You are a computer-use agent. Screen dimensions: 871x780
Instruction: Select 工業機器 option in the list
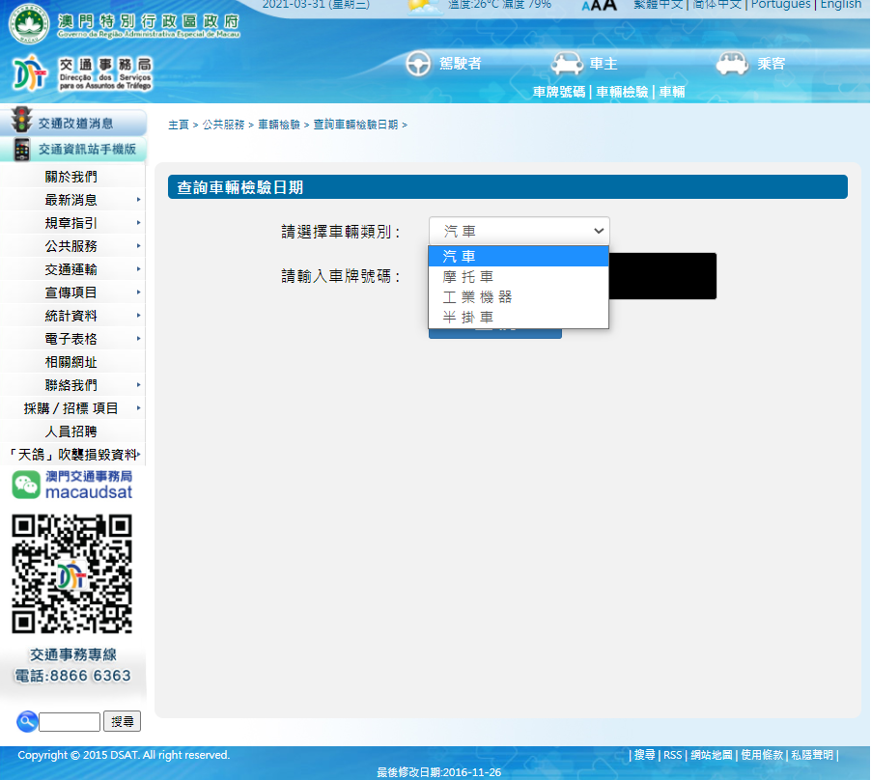click(x=477, y=296)
